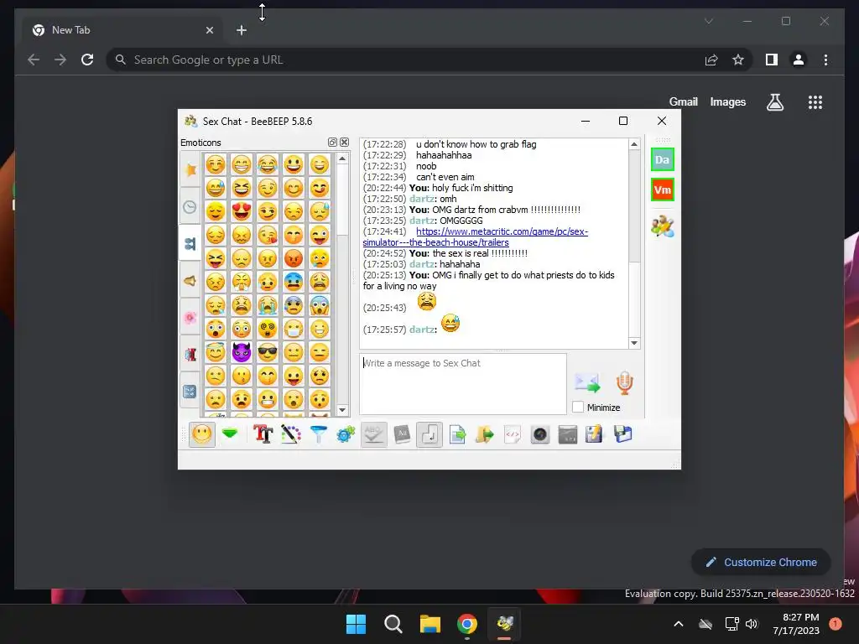859x644 pixels.
Task: Click chat history scroll-up arrow
Action: [x=634, y=144]
